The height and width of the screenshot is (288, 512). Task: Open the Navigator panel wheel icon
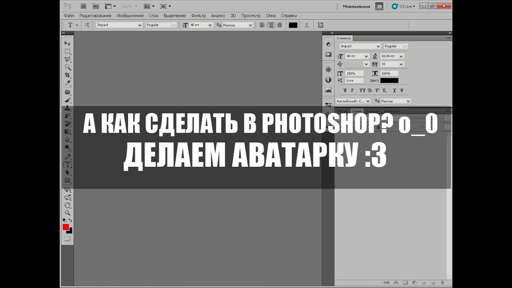[328, 70]
